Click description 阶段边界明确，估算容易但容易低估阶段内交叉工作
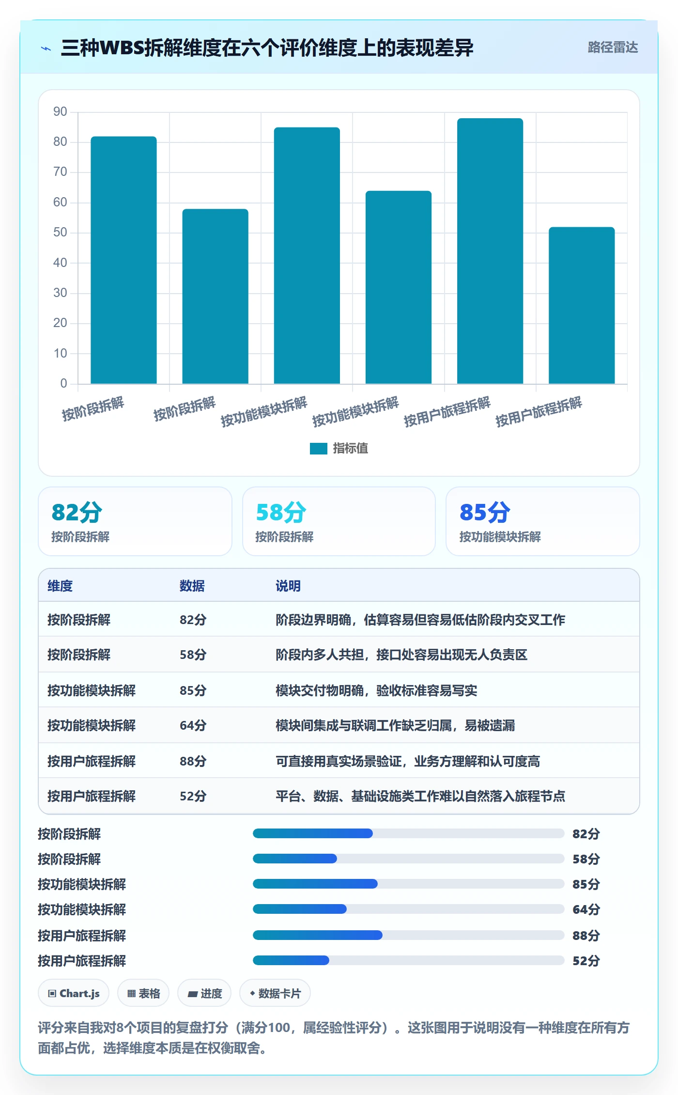The width and height of the screenshot is (678, 1095). pyautogui.click(x=420, y=620)
